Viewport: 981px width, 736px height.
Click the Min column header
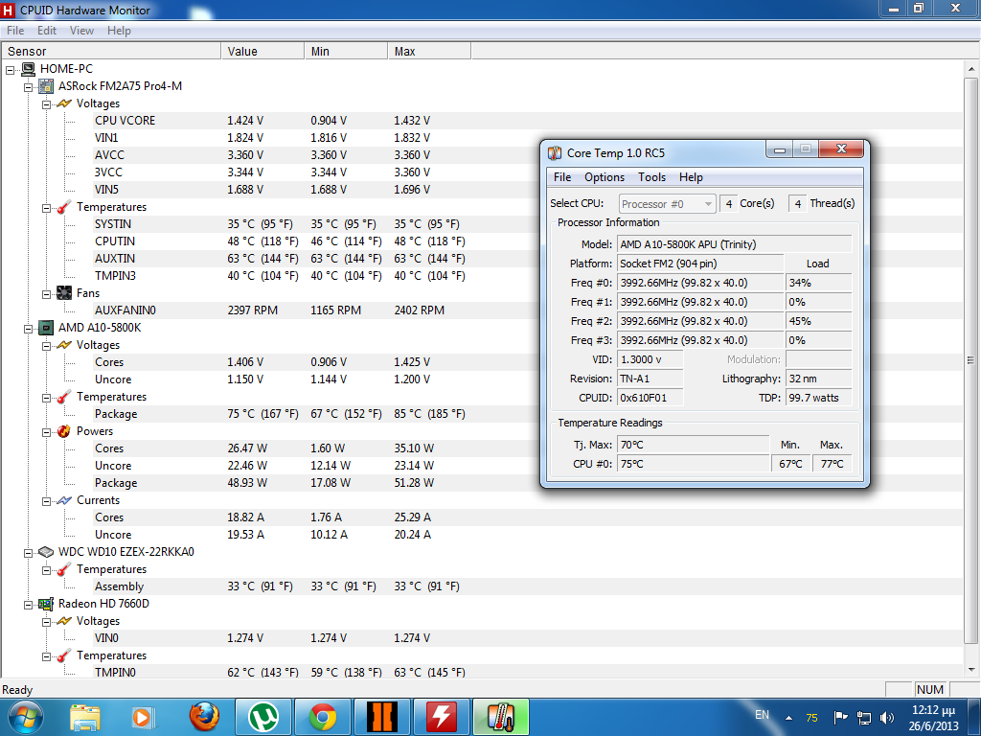click(346, 52)
